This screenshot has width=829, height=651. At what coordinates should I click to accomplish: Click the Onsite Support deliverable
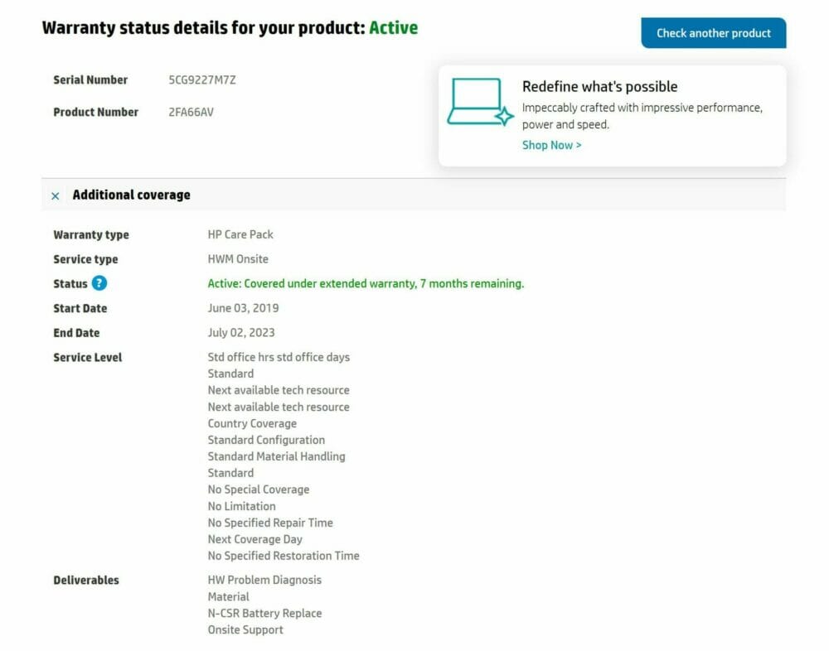[x=245, y=629]
